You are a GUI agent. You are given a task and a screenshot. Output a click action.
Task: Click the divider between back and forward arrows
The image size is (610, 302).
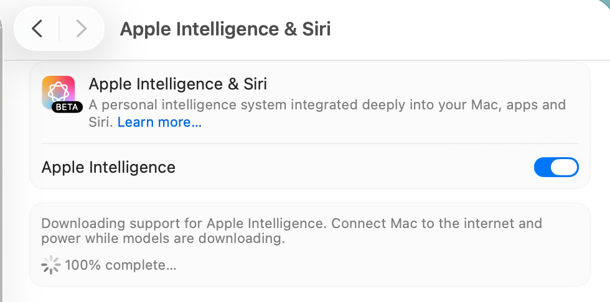point(59,29)
